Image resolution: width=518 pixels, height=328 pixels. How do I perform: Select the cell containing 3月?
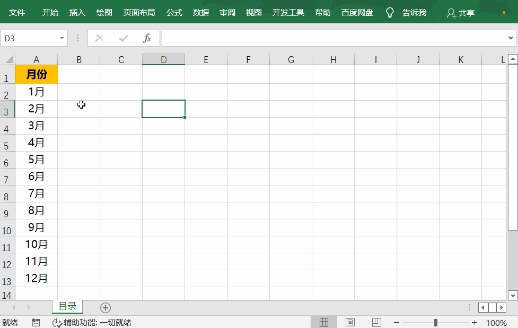point(37,126)
